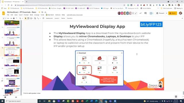This screenshot has width=184, height=103.
Task: Open the Slide menu
Action: [31, 15]
